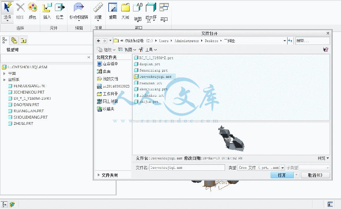Viewport: 341px width, 209px height.
Task: Click the refresh arrows beside address bar
Action: pyautogui.click(x=290, y=41)
